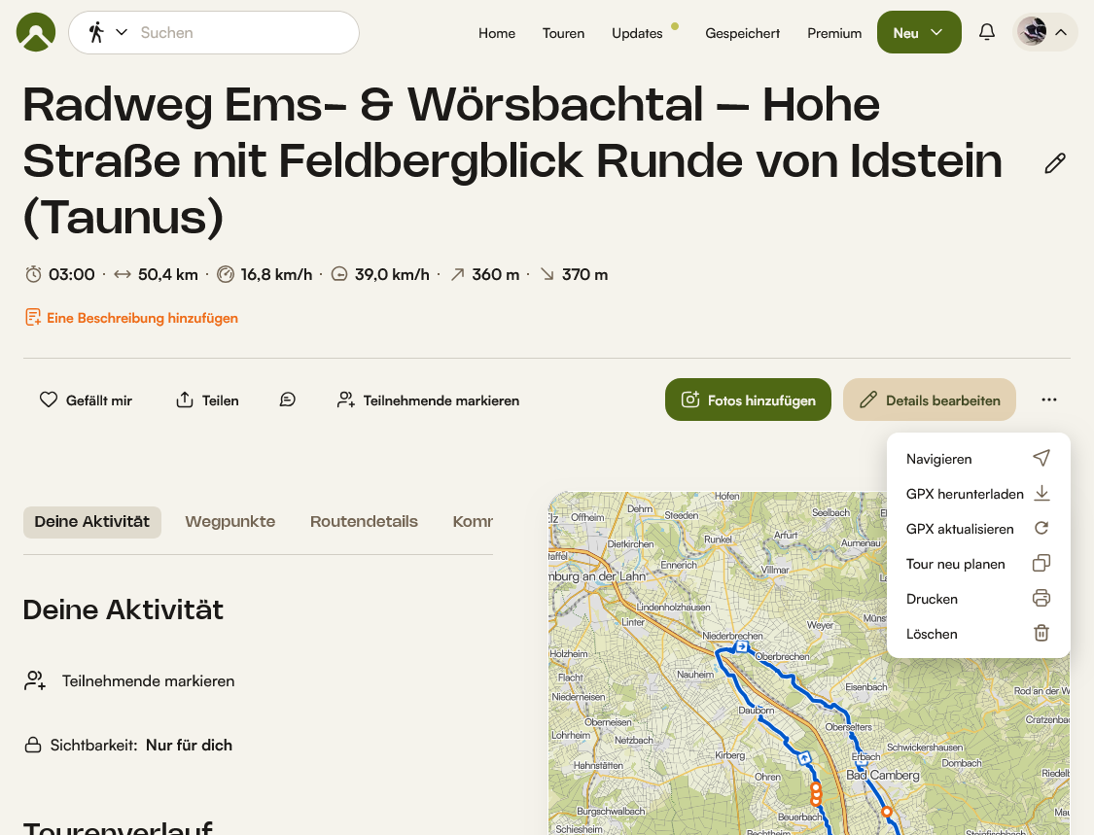Viewport: 1094px width, 835px height.
Task: Open Gespeichert in the top navigation
Action: [742, 33]
